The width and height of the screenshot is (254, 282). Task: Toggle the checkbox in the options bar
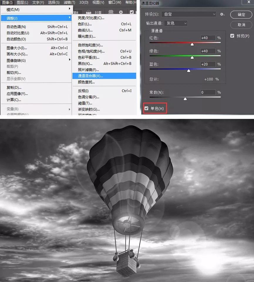pos(132,12)
